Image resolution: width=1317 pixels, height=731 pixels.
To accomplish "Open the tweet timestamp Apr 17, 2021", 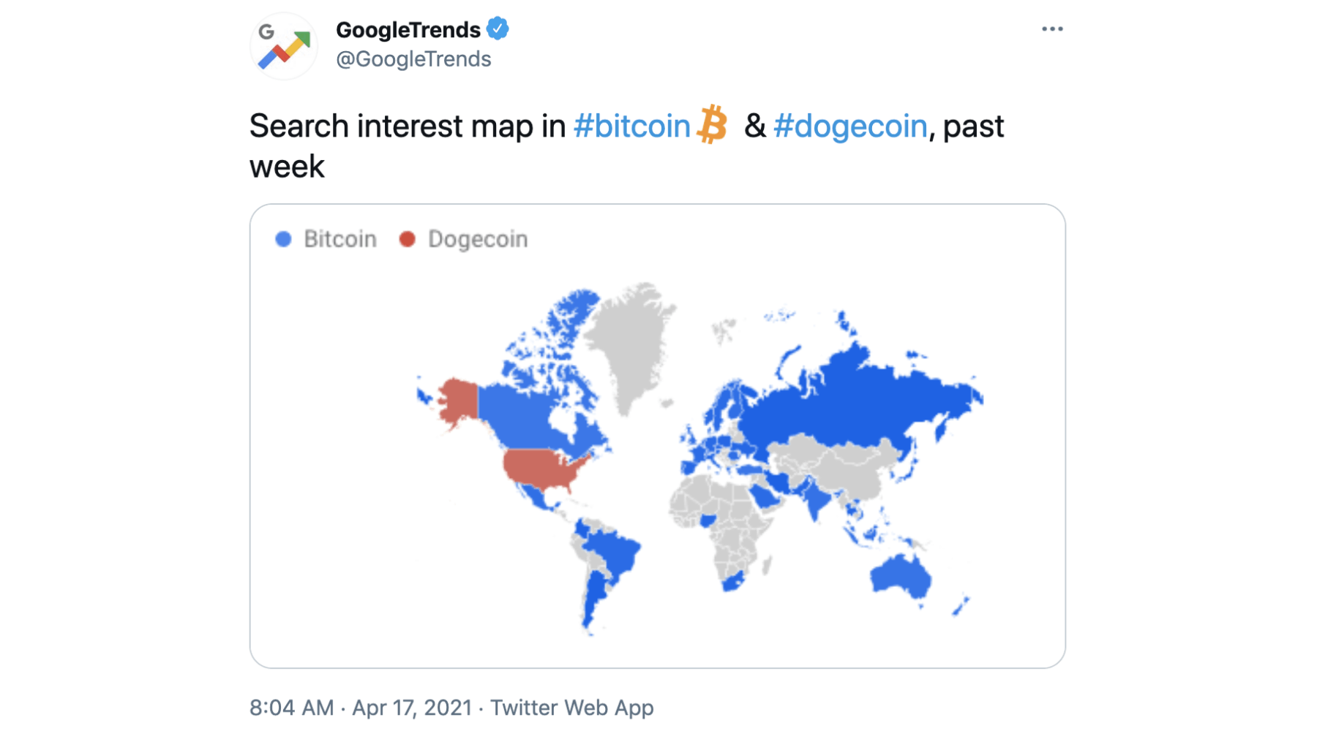I will [412, 708].
